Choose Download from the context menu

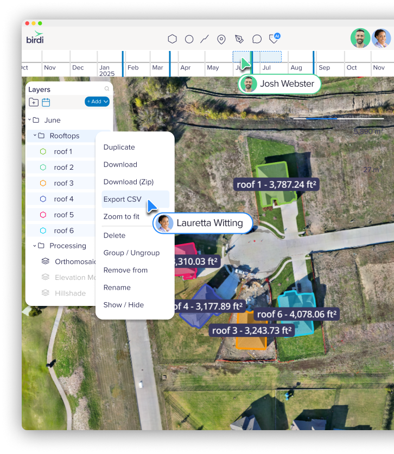coord(120,164)
